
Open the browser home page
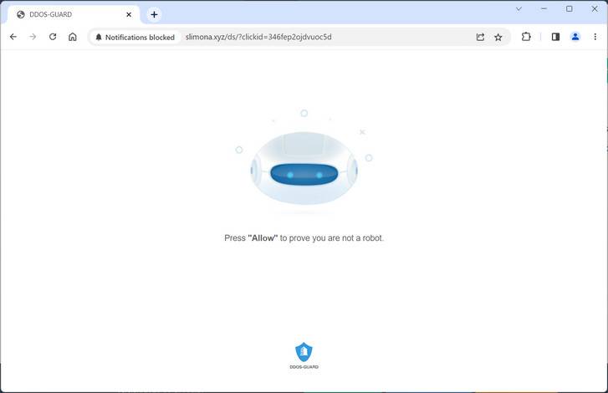[73, 37]
